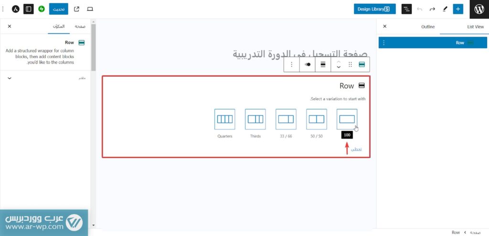489x236 pixels.
Task: Close the List View panel
Action: (384, 27)
